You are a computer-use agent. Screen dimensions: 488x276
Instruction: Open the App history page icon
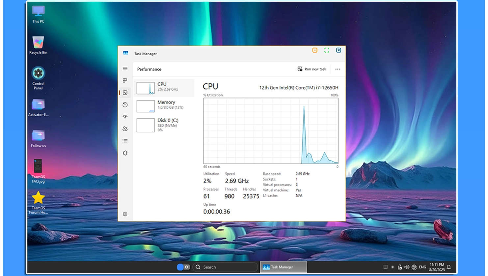point(125,105)
